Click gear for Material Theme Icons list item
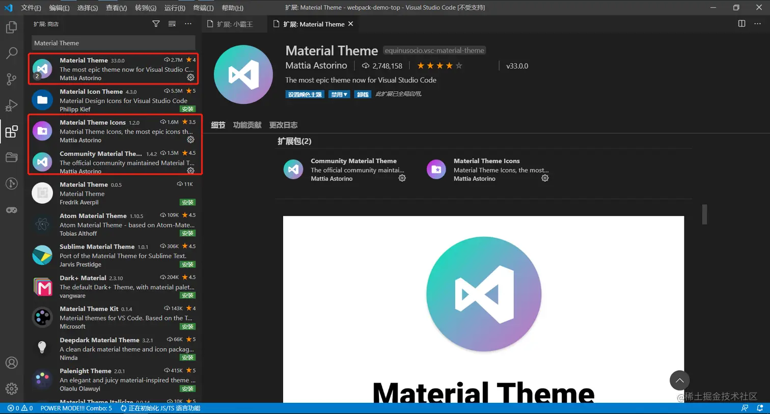 tap(190, 140)
